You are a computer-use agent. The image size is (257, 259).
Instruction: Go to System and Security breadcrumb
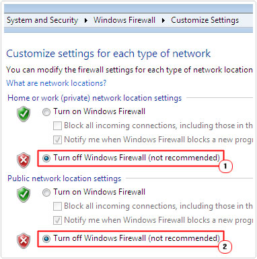(42, 20)
